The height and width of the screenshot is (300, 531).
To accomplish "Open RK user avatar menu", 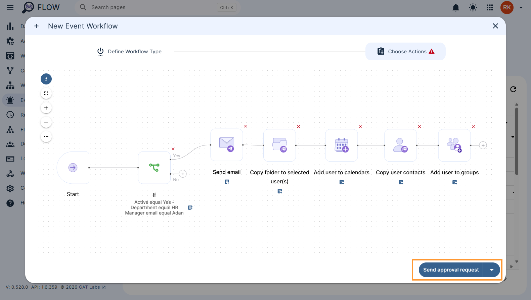I will pyautogui.click(x=507, y=7).
